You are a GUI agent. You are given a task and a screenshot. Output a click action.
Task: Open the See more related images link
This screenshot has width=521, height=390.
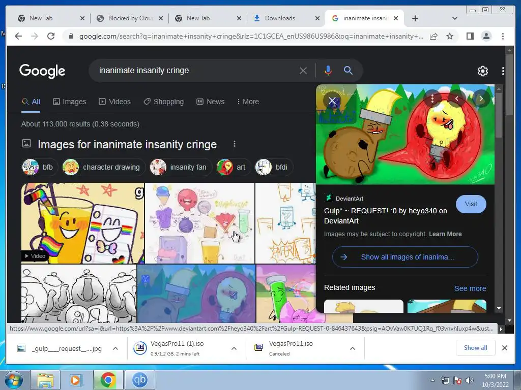(x=470, y=288)
